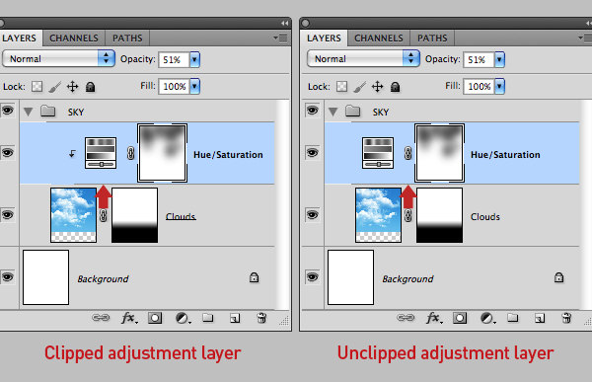This screenshot has width=592, height=382.
Task: Create new adjustment layer in right panel
Action: tap(487, 318)
